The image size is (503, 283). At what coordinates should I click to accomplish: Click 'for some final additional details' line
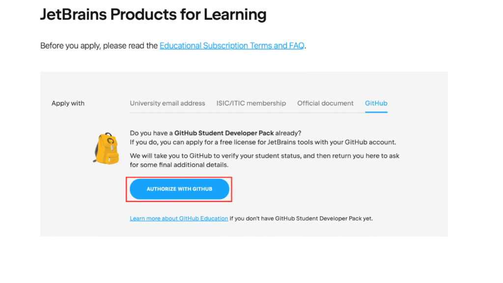(179, 165)
